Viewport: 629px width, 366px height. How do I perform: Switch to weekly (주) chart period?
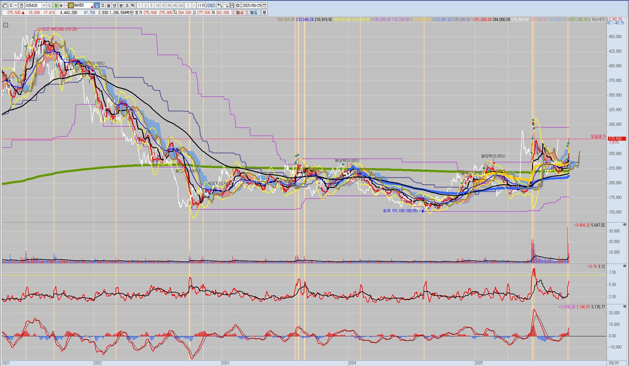[x=103, y=6]
